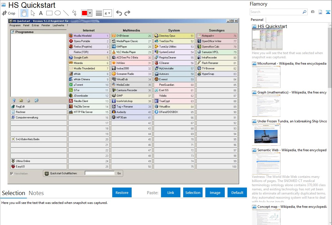Launch Notepad++ entry

pyautogui.click(x=217, y=36)
